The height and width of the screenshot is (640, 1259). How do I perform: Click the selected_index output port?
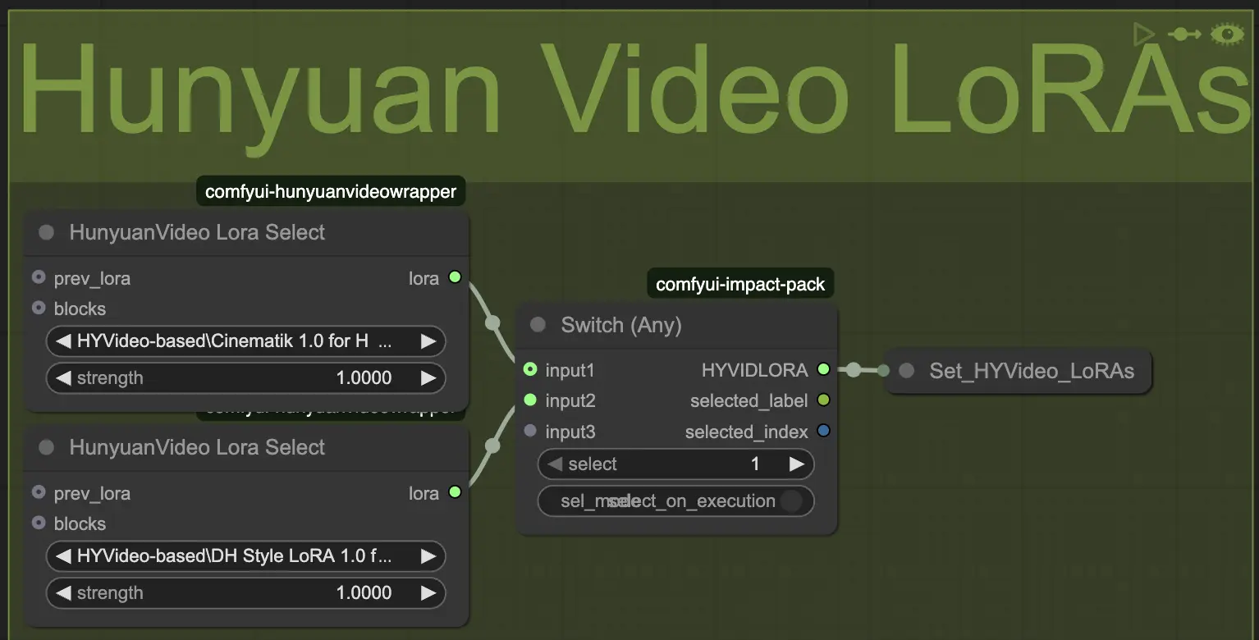point(823,431)
